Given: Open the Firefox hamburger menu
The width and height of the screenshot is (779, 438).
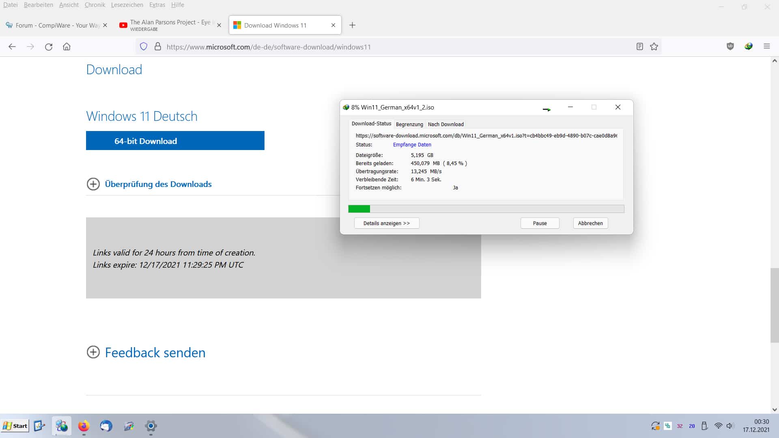Looking at the screenshot, I should pyautogui.click(x=767, y=46).
